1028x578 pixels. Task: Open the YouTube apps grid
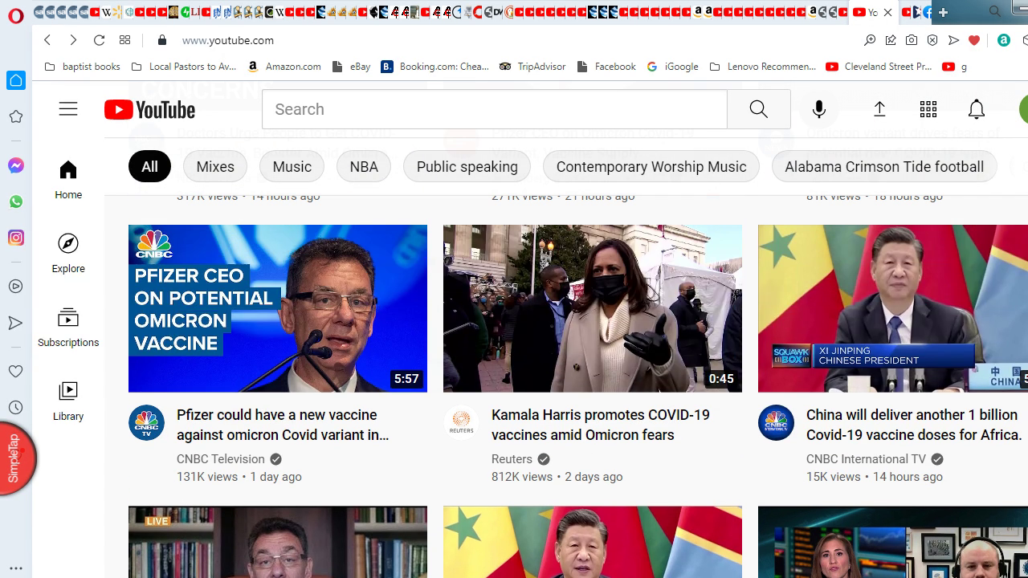tap(928, 109)
